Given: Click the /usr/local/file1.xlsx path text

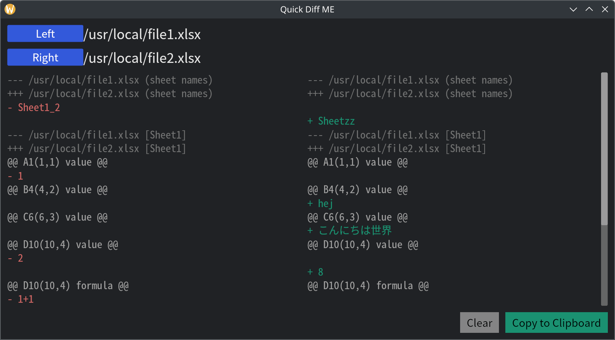Looking at the screenshot, I should pyautogui.click(x=142, y=34).
